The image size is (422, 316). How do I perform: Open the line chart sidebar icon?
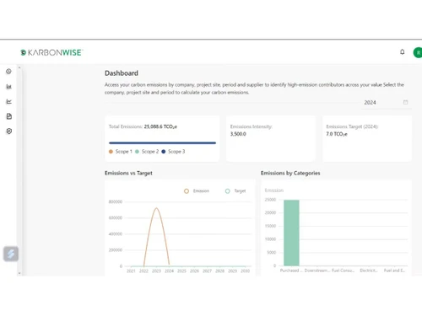coord(8,101)
